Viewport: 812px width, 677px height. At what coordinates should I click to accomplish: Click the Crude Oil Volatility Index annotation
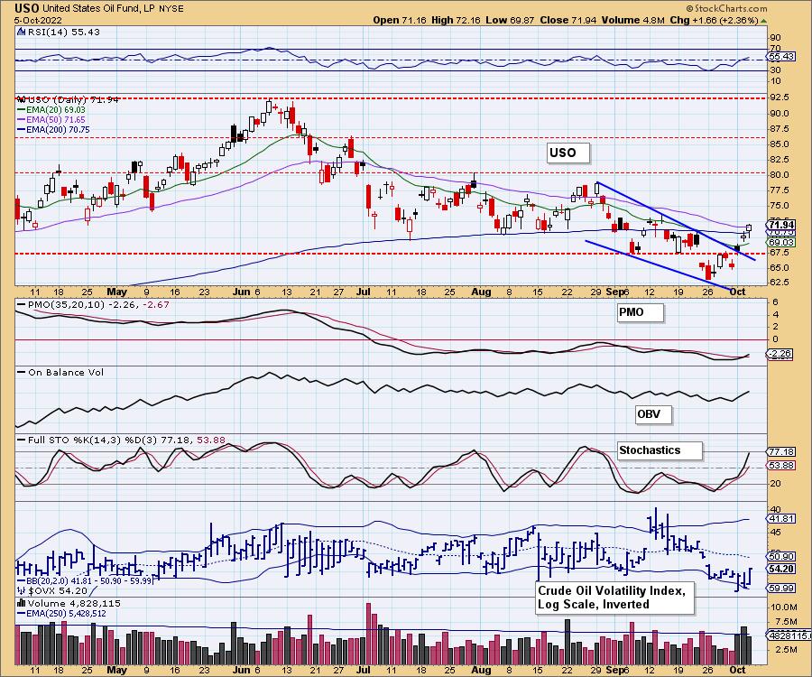(x=614, y=598)
